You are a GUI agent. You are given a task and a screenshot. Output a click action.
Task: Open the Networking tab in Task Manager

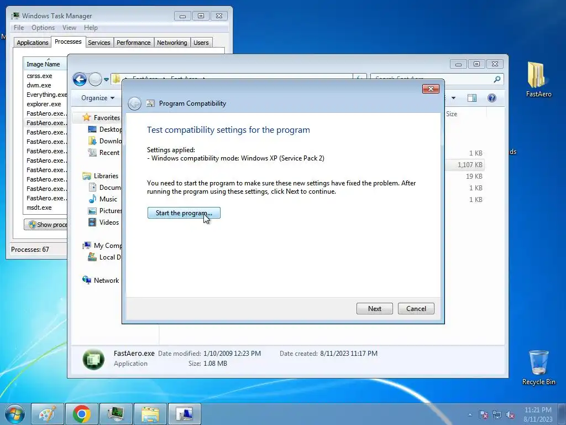click(x=172, y=43)
